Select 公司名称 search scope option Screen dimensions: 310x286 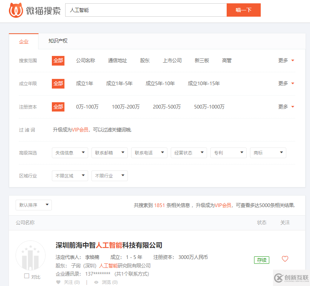[x=86, y=60]
